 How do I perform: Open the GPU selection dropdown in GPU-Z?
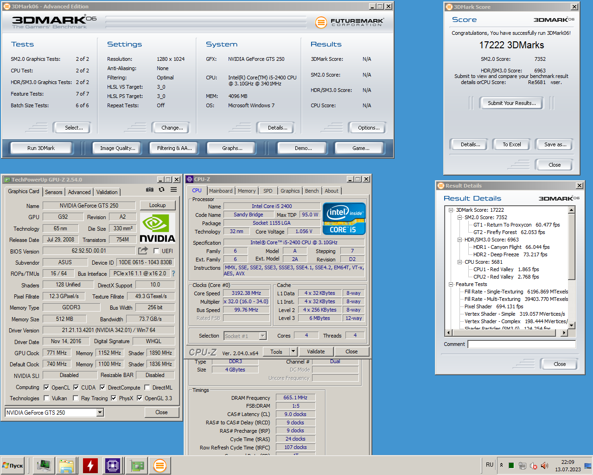coord(100,412)
